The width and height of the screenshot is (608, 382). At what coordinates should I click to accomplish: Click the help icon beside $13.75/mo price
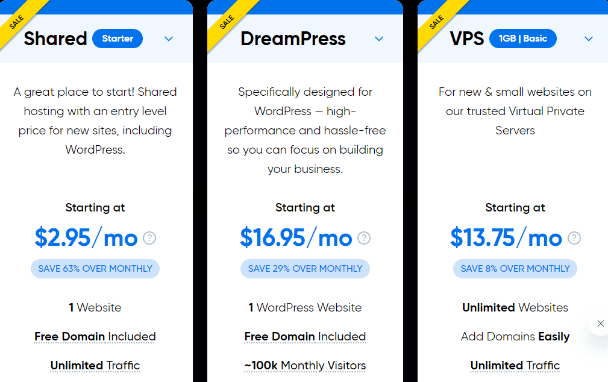pos(575,238)
